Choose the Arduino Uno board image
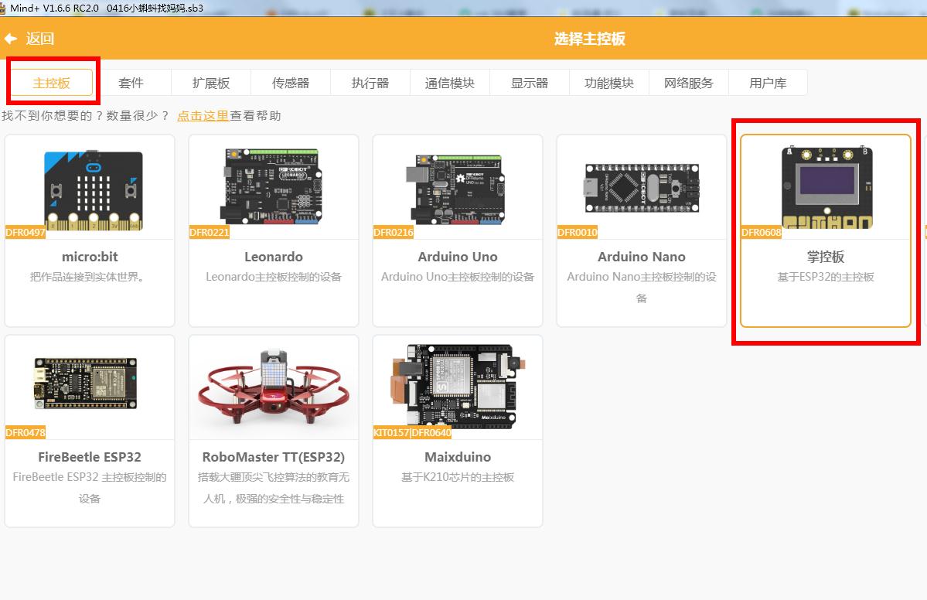Screen dimensions: 927x600 [x=456, y=189]
